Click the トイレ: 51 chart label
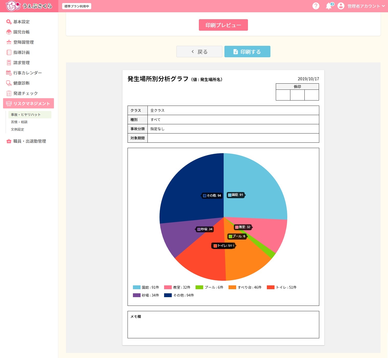Image resolution: width=388 pixels, height=358 pixels. [x=223, y=246]
